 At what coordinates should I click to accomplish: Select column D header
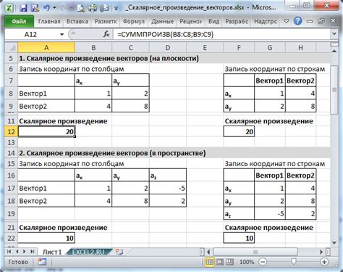[x=168, y=48]
